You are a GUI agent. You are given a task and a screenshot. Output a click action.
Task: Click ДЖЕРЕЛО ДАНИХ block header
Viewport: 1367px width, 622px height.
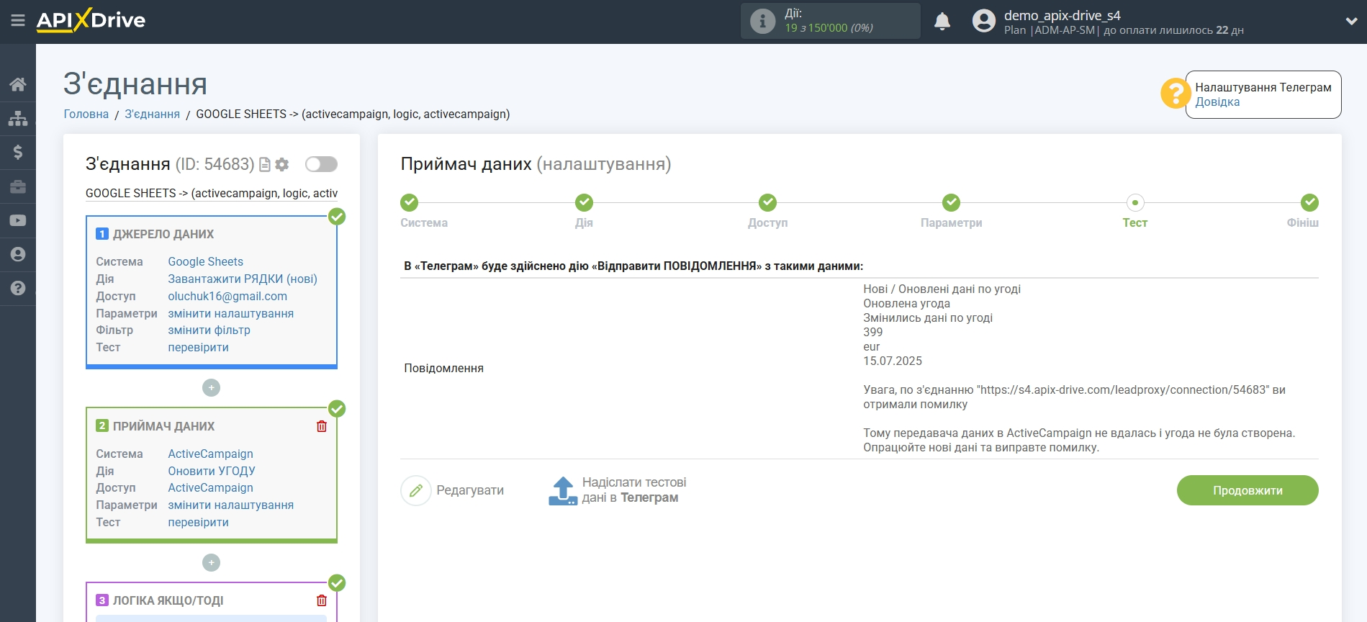[x=163, y=234]
